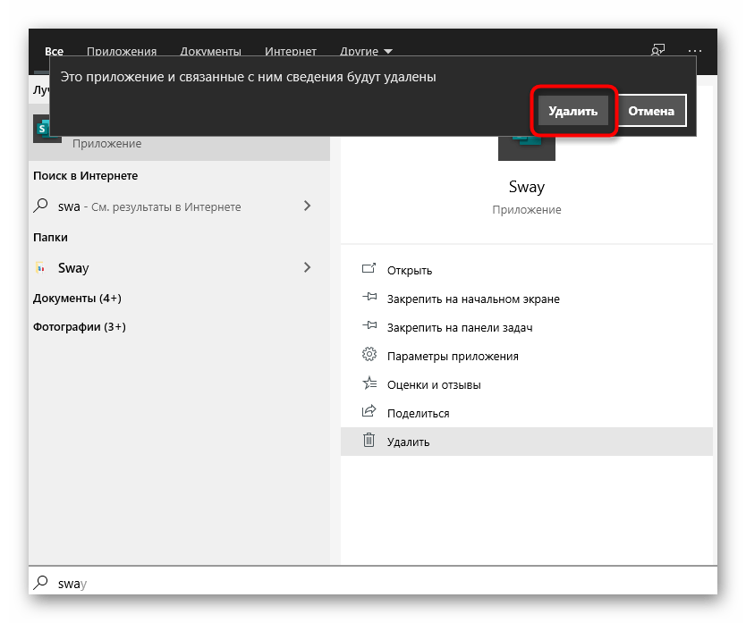Open Параметры приложения via the gear icon

point(369,356)
